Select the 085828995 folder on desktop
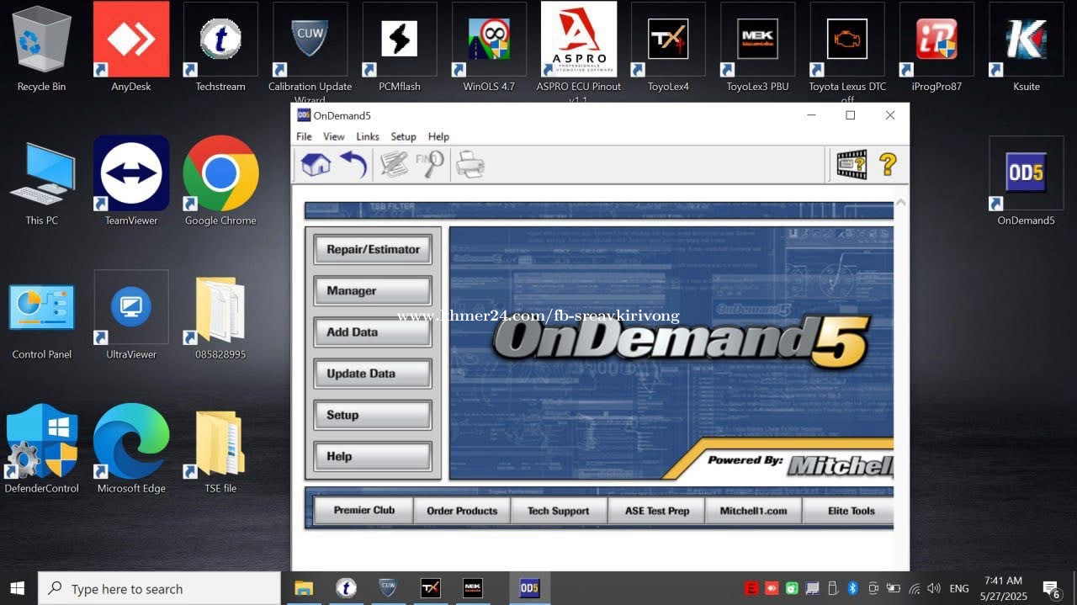1077x605 pixels. 220,316
